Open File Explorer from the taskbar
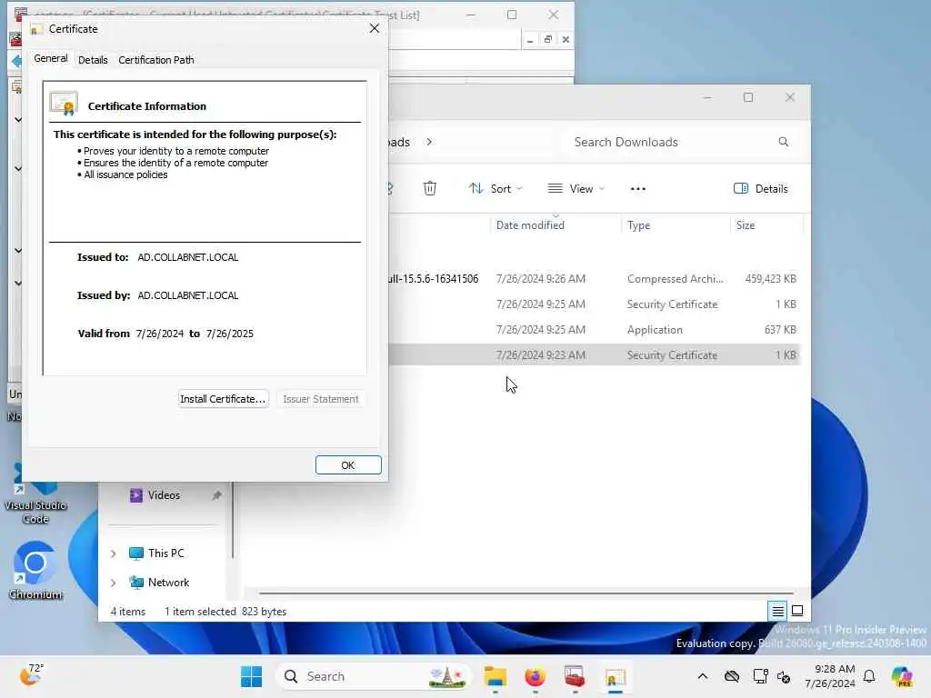This screenshot has height=698, width=931. pyautogui.click(x=495, y=676)
